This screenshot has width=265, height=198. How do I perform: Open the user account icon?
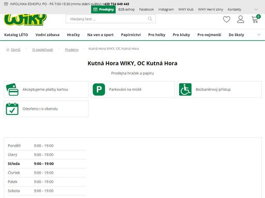[241, 19]
